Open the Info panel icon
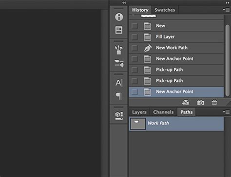The width and height of the screenshot is (231, 177). [119, 17]
